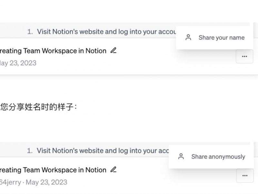The image size is (258, 194).
Task: Click the Notion preview text beside "Share anonymously"
Action: (103, 150)
